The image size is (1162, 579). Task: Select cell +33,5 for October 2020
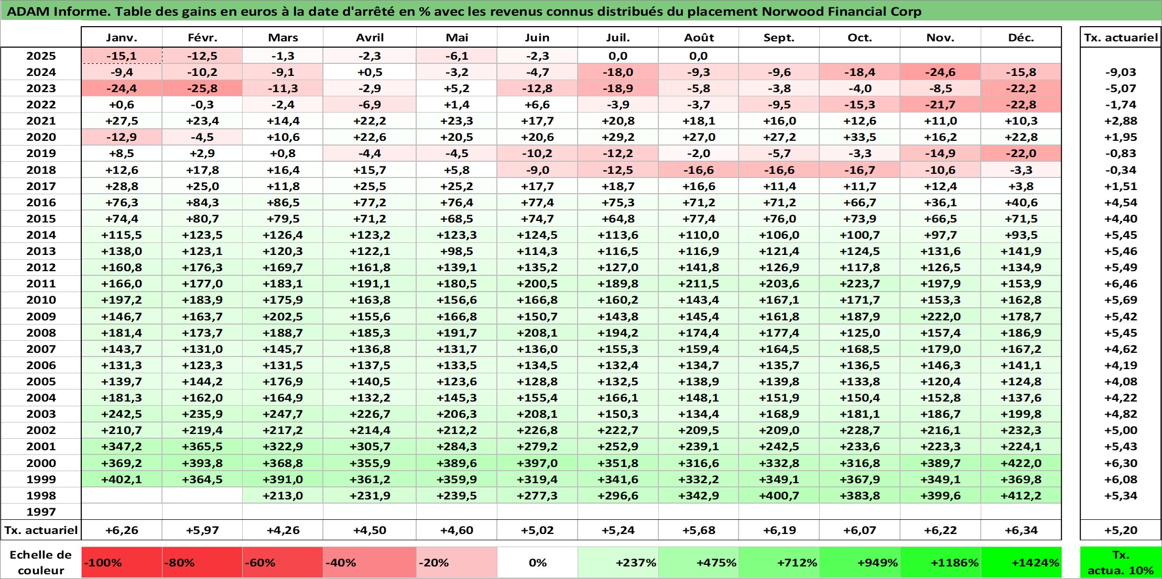(860, 137)
